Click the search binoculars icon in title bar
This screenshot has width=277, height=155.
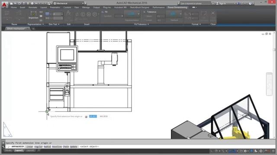(213, 3)
